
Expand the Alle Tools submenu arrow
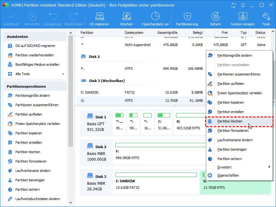[x=63, y=74]
